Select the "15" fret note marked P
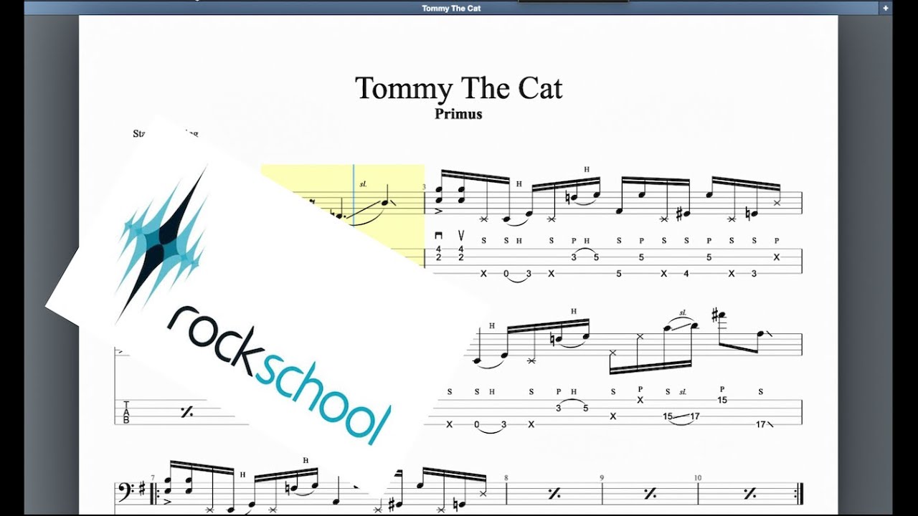The image size is (918, 516). (722, 400)
